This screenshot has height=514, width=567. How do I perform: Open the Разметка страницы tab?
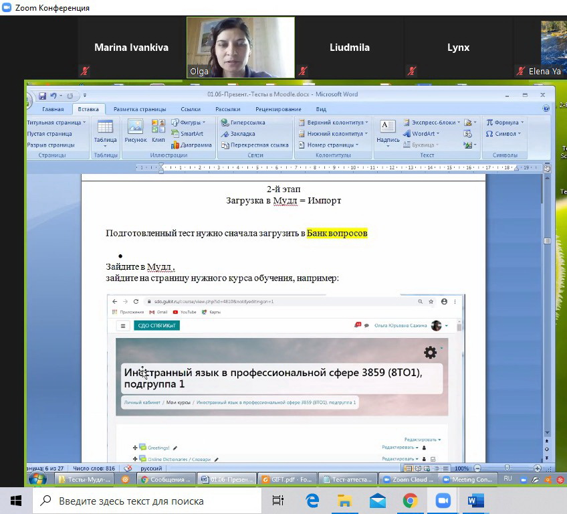140,109
